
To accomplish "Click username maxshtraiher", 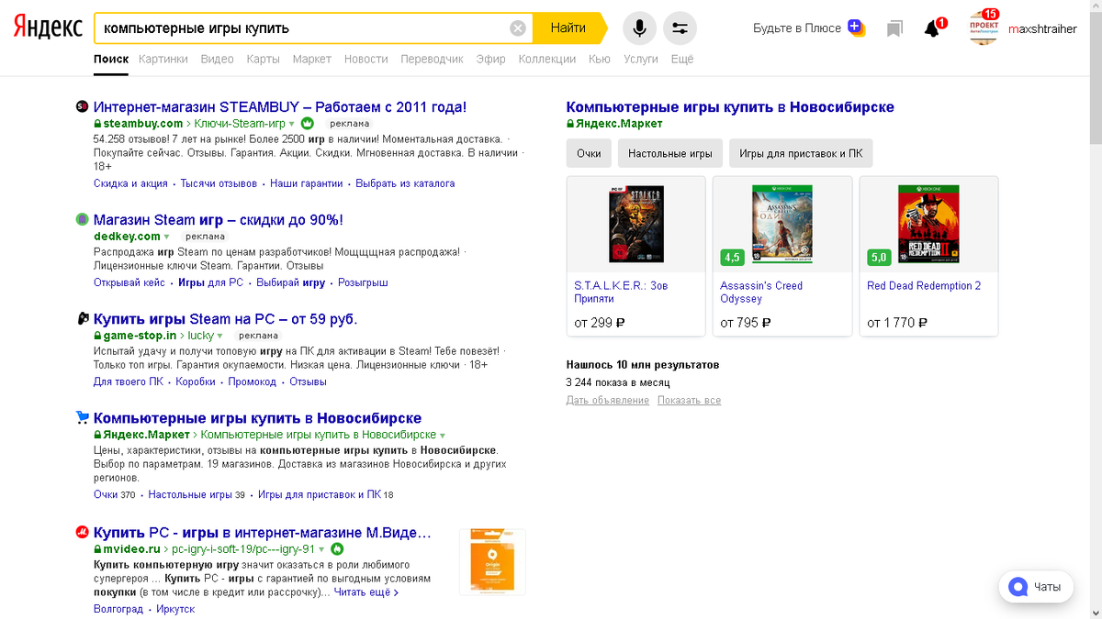I will click(x=1042, y=28).
